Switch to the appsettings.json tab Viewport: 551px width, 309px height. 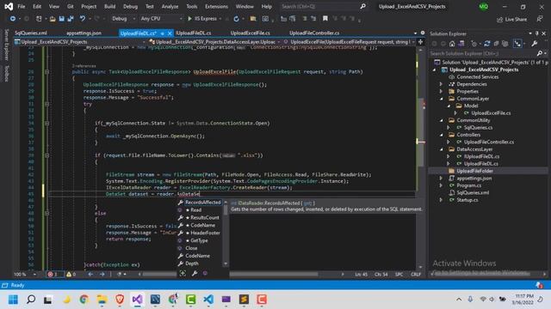pos(84,33)
